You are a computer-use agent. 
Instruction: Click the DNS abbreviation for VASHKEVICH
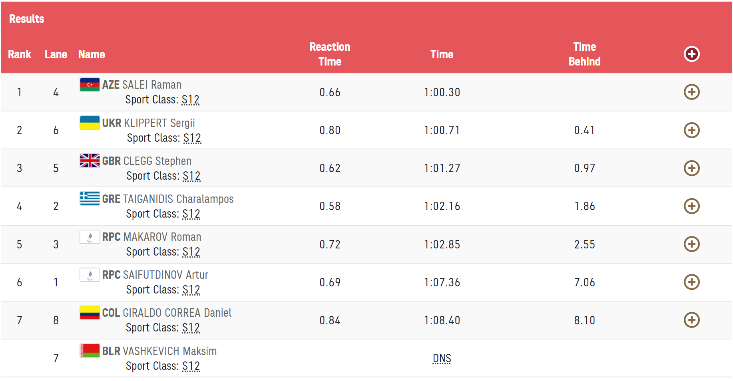(442, 359)
